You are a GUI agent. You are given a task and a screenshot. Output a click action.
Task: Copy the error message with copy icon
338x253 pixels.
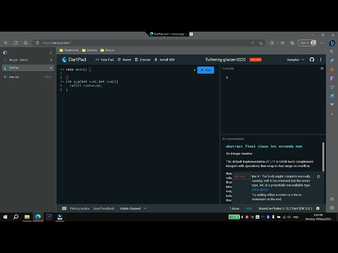click(x=318, y=177)
